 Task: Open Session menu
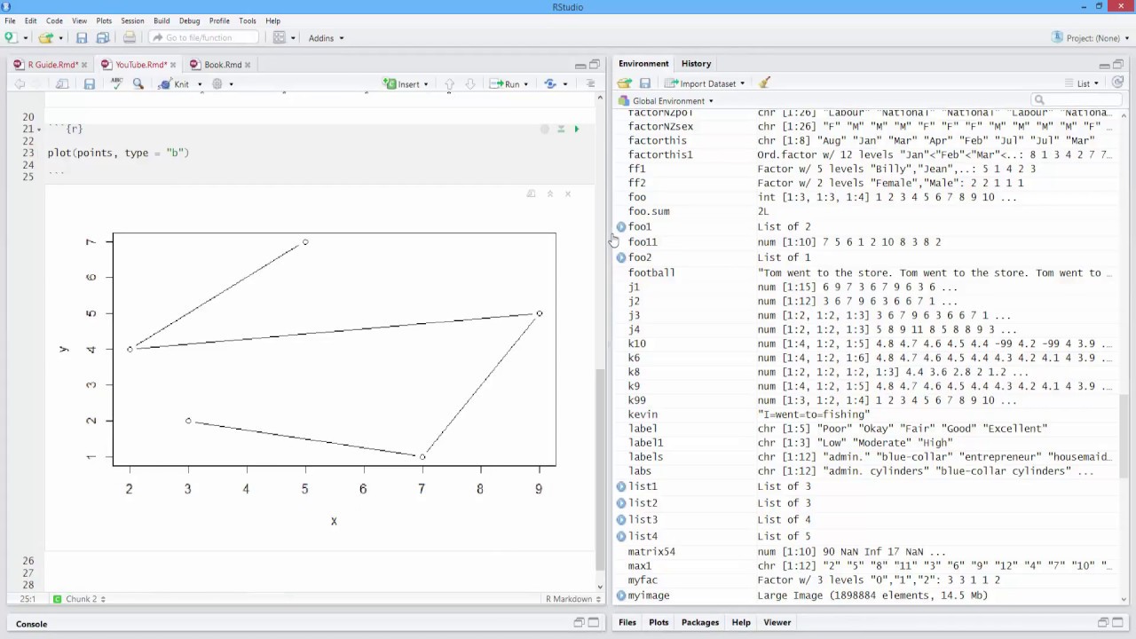(x=132, y=20)
